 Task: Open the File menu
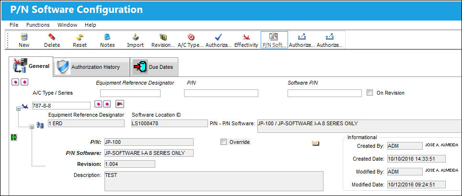click(14, 25)
